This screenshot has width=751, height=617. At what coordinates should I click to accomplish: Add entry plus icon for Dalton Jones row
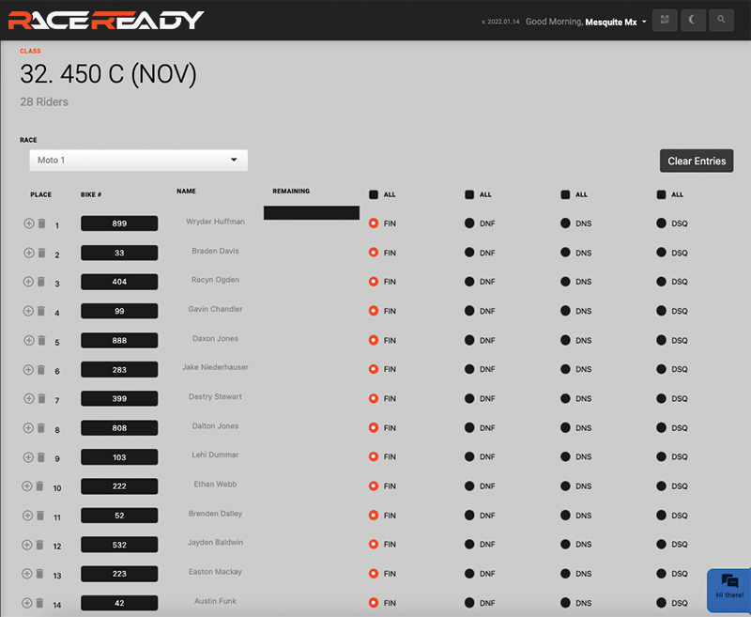(28, 428)
